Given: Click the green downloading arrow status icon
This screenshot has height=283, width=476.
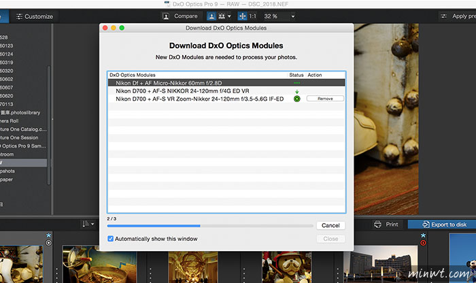Looking at the screenshot, I should coord(297,91).
